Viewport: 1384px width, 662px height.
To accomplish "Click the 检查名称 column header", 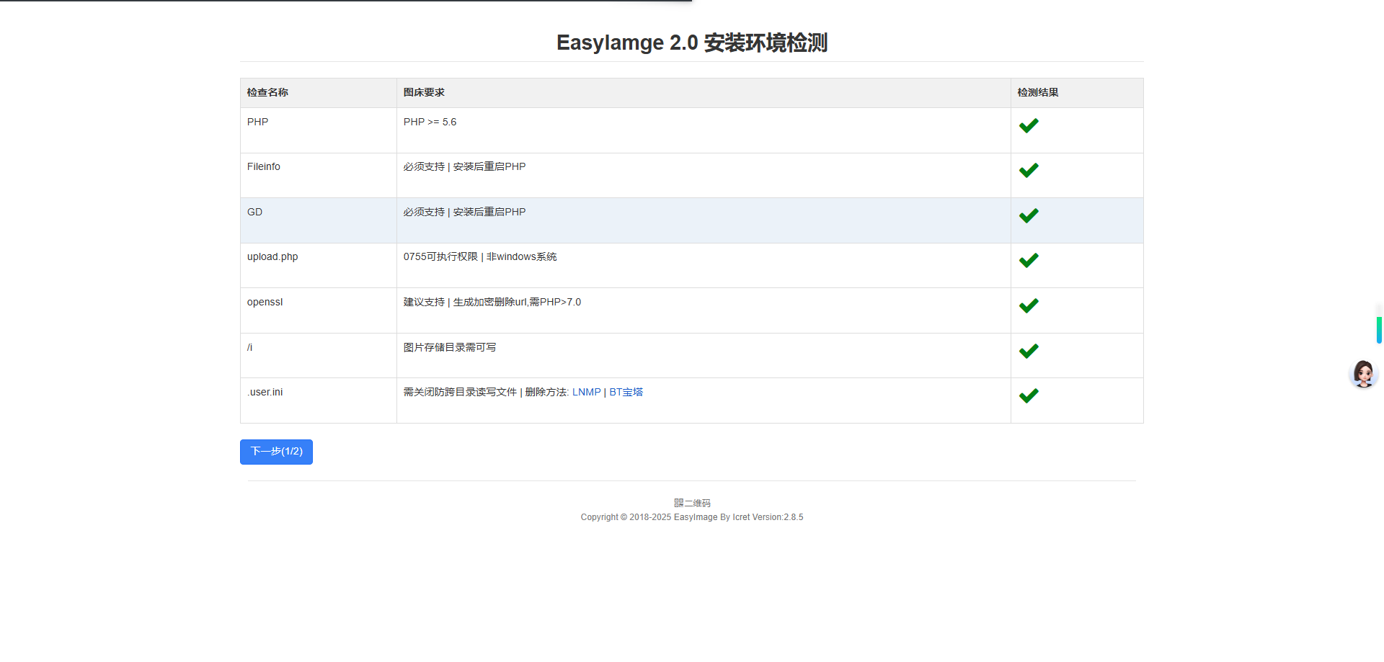I will coord(267,93).
